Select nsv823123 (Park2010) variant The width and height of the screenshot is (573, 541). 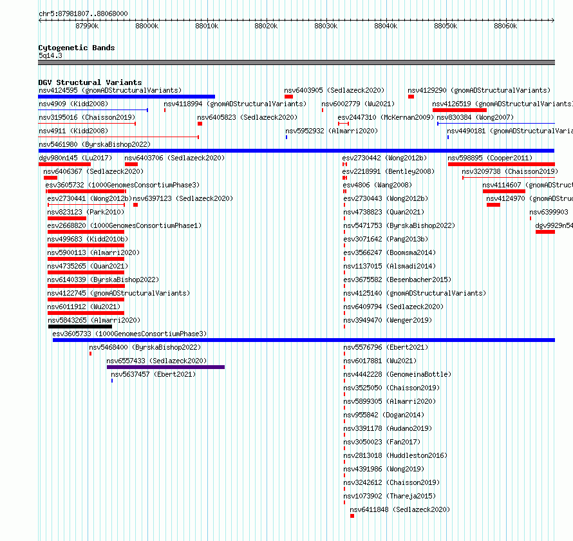(x=86, y=212)
